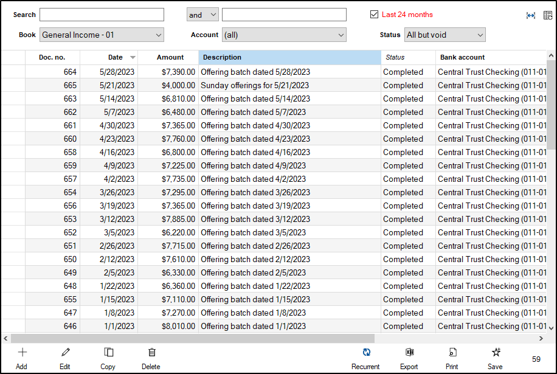The height and width of the screenshot is (374, 557).
Task: Change the 'and' search operator dropdown
Action: point(202,15)
